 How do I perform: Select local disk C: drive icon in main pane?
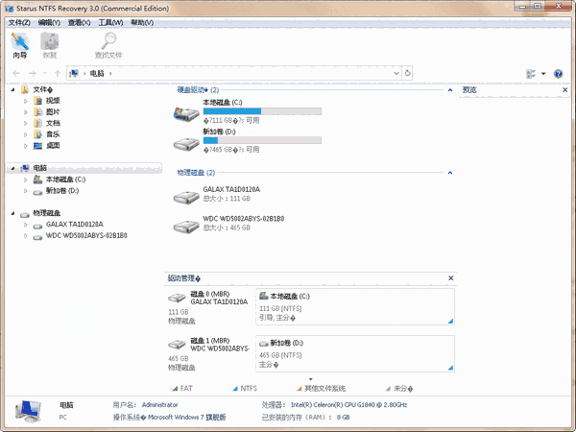click(x=186, y=114)
